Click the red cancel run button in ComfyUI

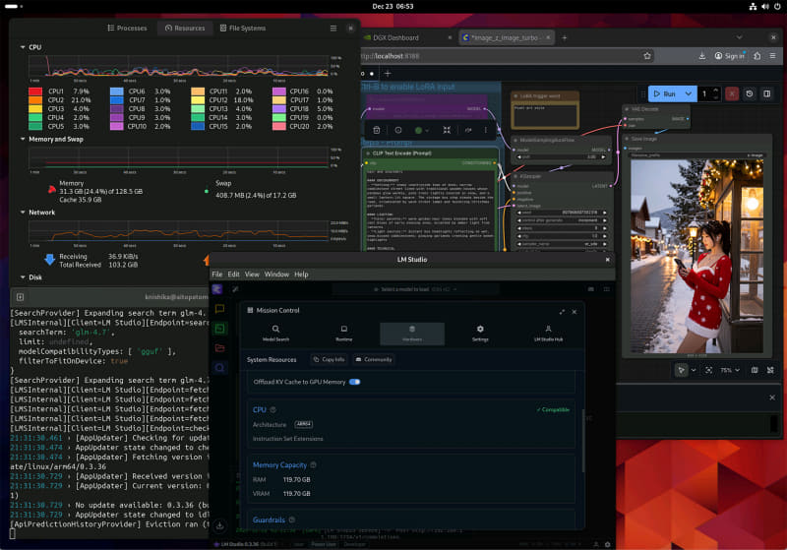coord(732,93)
